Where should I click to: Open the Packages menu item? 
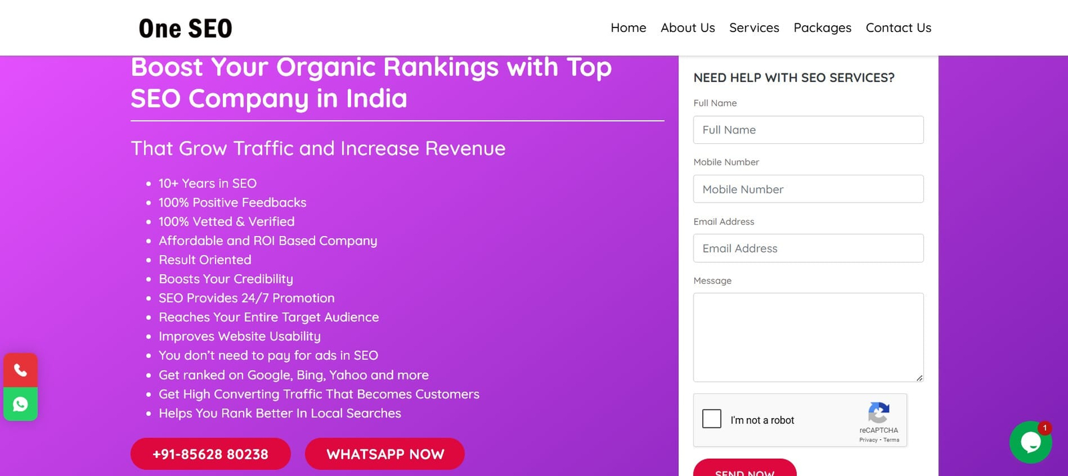(x=822, y=28)
